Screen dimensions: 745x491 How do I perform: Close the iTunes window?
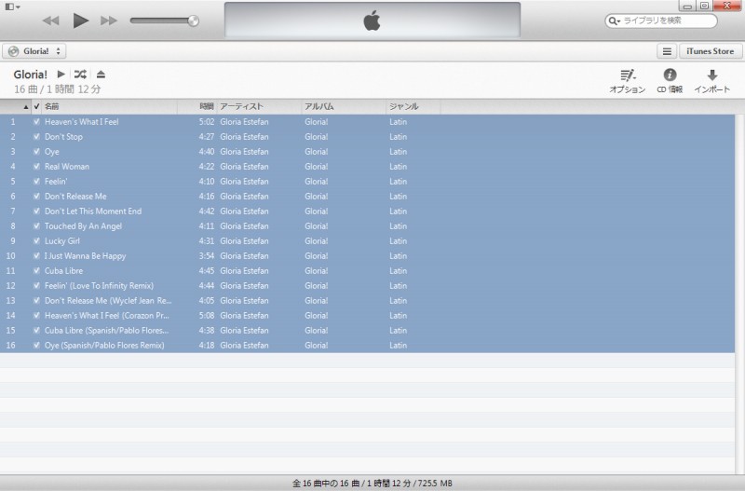(x=727, y=6)
